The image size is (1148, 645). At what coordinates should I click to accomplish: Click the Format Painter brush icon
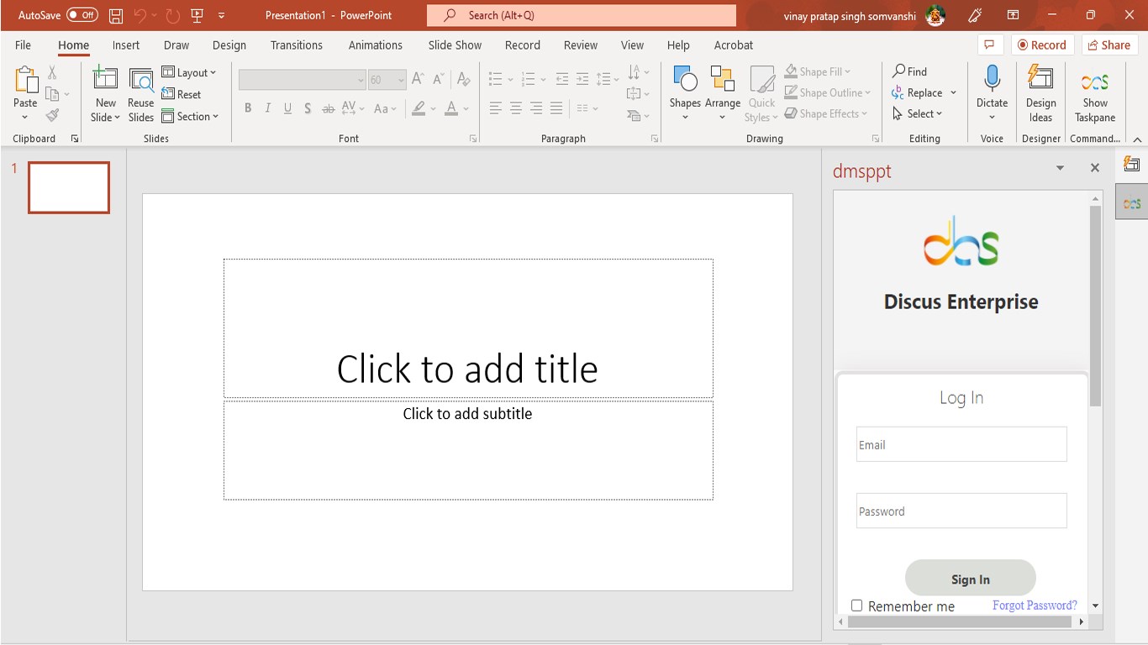click(x=52, y=115)
